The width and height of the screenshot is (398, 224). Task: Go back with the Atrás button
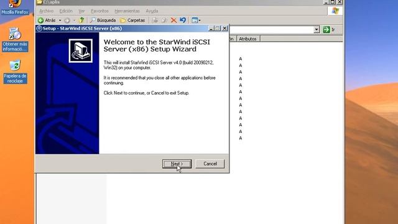(x=47, y=21)
